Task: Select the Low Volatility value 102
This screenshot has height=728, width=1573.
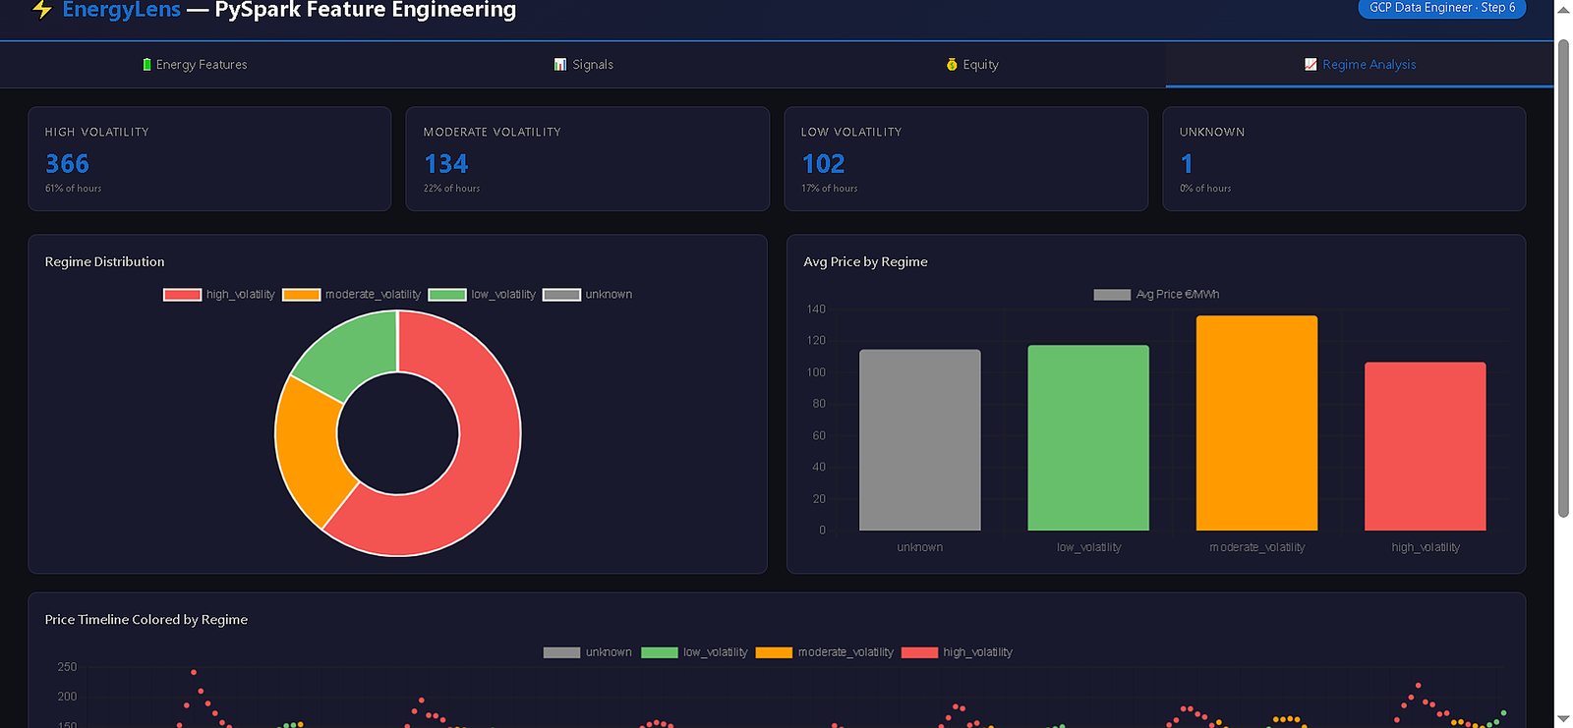Action: click(823, 164)
